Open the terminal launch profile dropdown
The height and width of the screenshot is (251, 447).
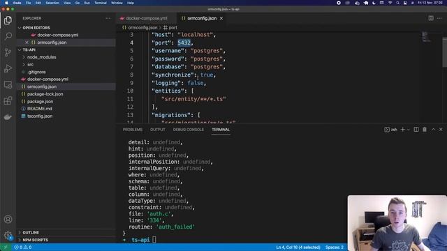click(x=408, y=130)
